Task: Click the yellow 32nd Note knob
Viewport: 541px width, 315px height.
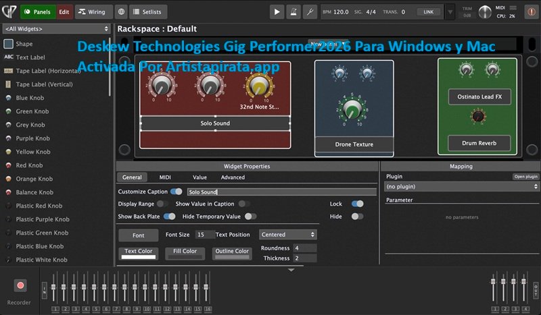Action: click(259, 86)
